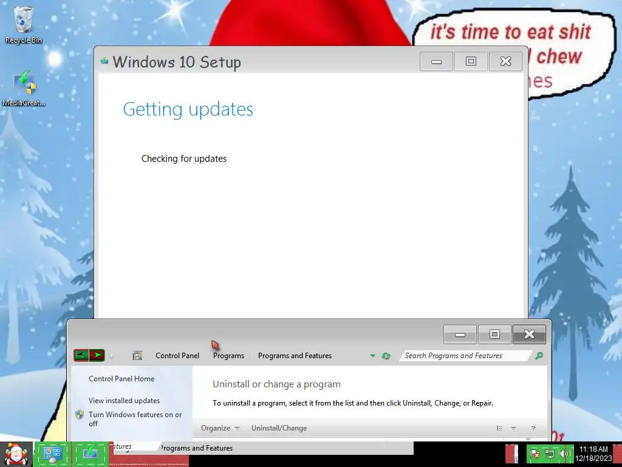Open Control Panel Home link
The image size is (622, 467).
[x=121, y=379]
